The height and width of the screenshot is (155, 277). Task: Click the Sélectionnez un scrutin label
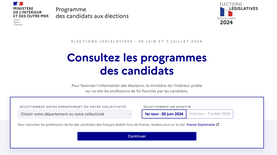point(167,107)
